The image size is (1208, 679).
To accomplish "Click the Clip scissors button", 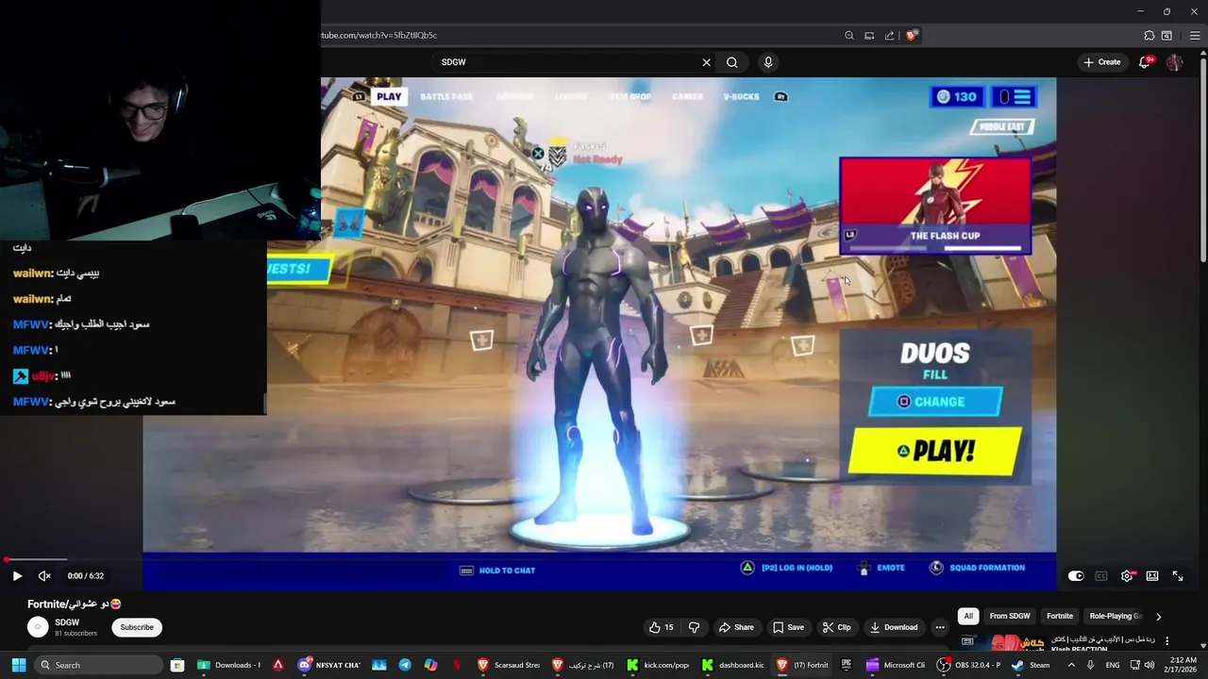I will (x=836, y=627).
